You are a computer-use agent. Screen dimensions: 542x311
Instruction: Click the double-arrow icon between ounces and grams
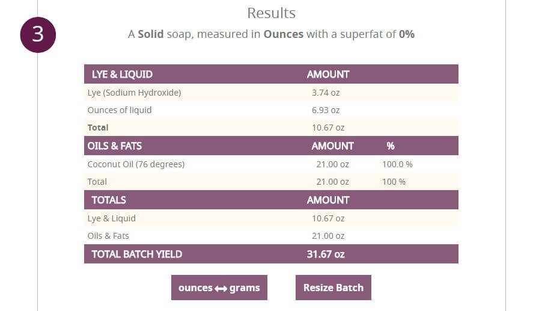pos(221,288)
